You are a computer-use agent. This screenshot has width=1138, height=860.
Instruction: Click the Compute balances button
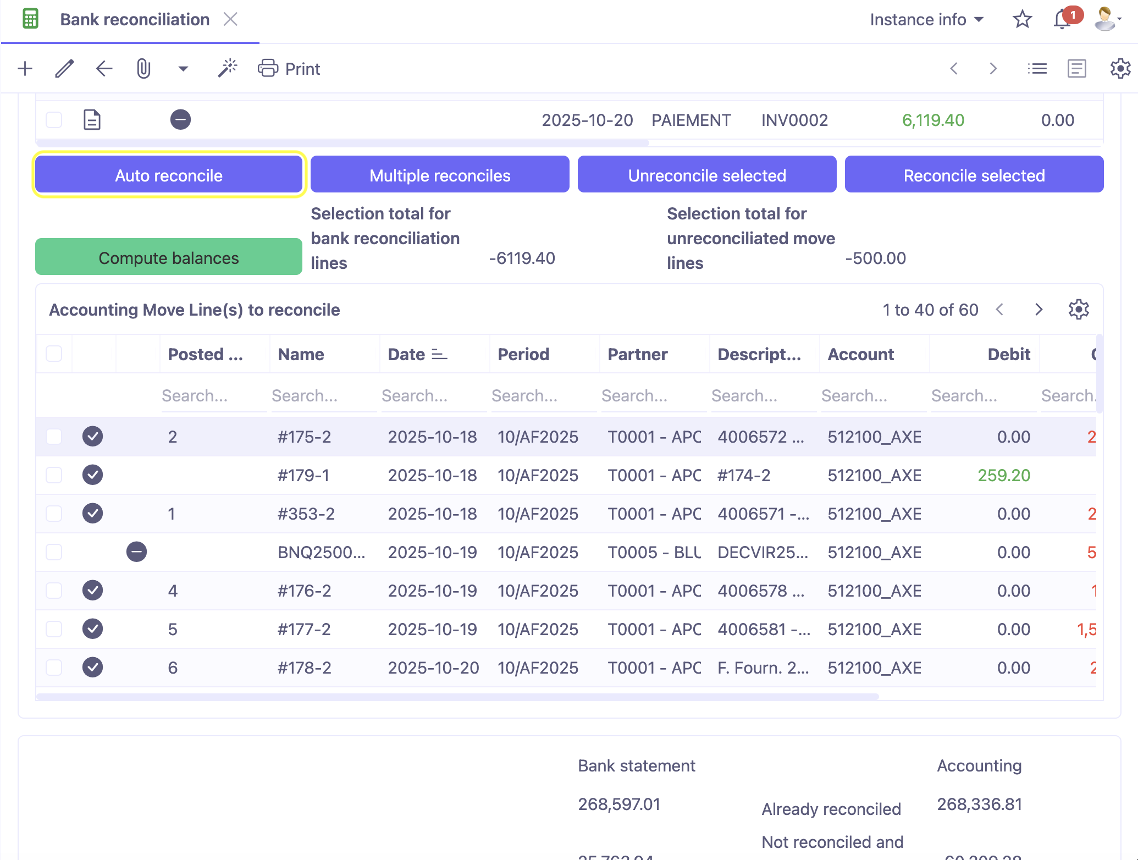(168, 257)
